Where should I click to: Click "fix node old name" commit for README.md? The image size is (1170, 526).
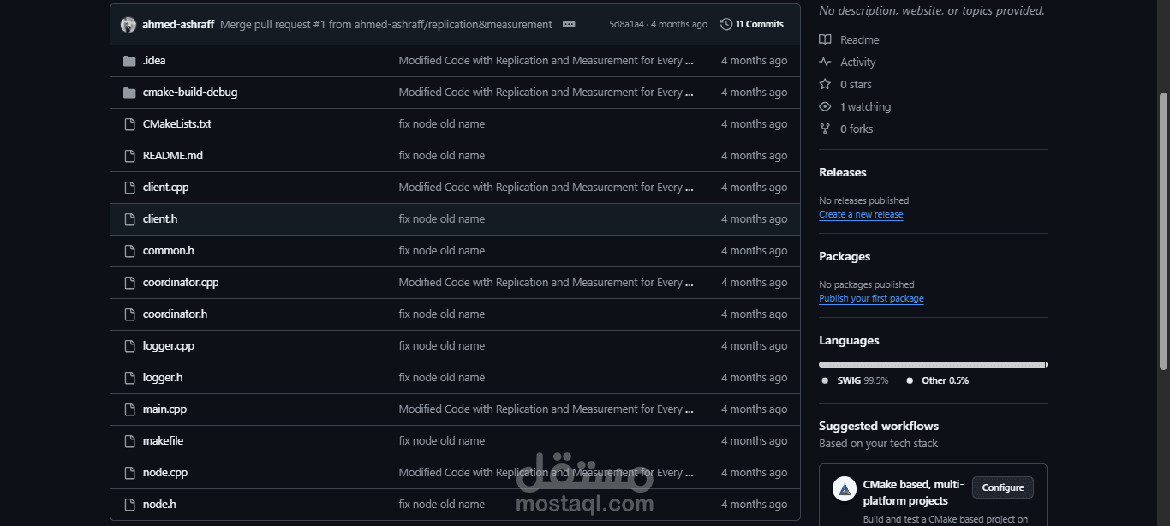[441, 156]
